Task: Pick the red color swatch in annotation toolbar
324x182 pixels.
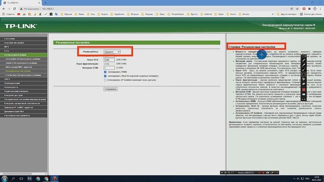Action: coord(304,89)
